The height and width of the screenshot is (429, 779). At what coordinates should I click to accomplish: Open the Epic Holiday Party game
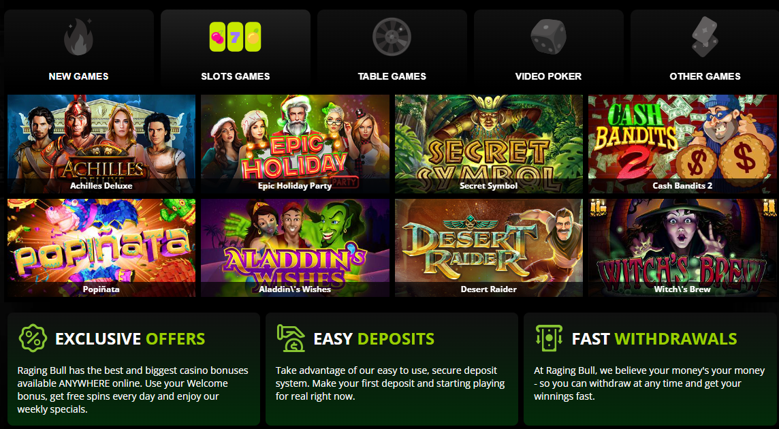295,144
